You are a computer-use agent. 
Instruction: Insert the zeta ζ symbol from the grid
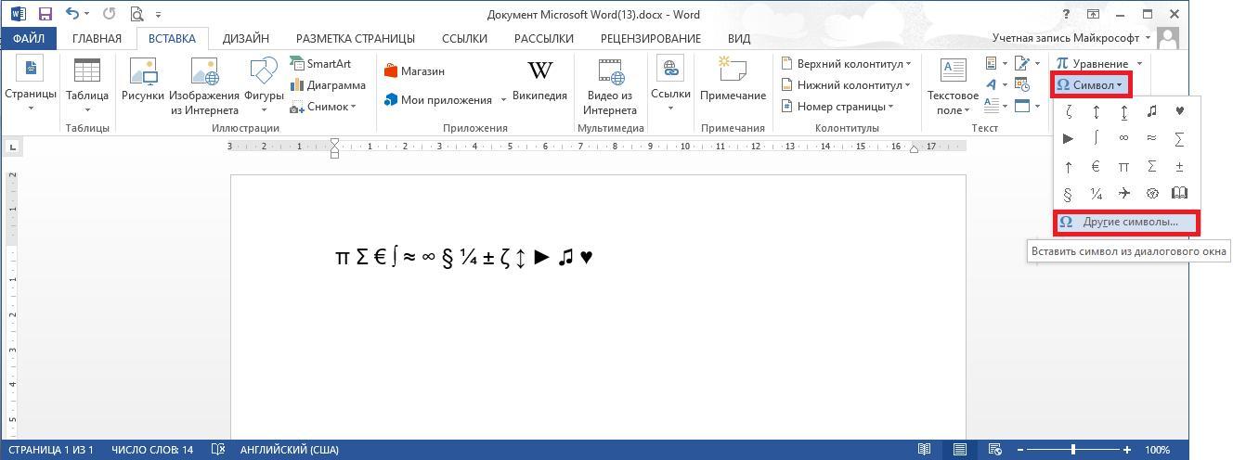(1070, 111)
